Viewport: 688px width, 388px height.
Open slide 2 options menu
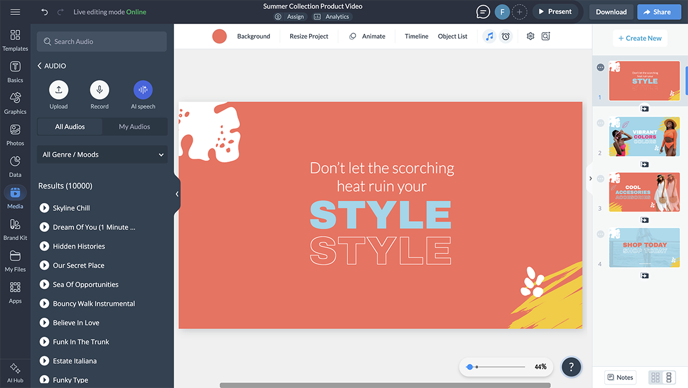[600, 123]
